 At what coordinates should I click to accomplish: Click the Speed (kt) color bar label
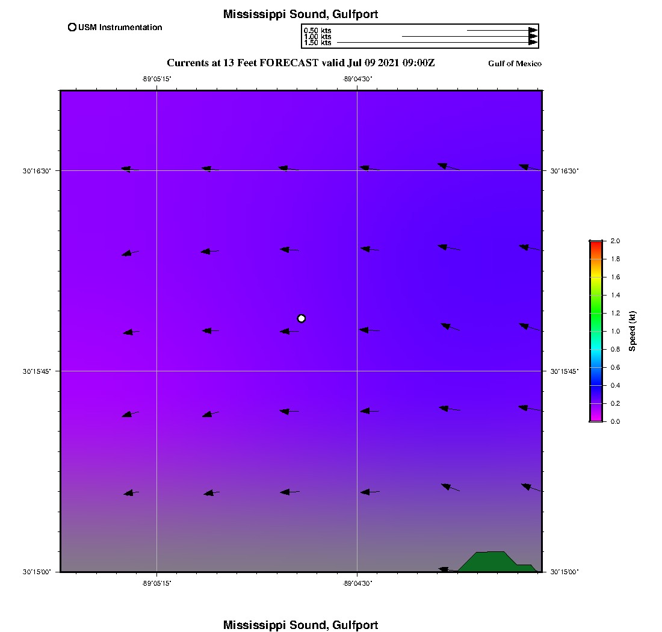[x=633, y=331]
